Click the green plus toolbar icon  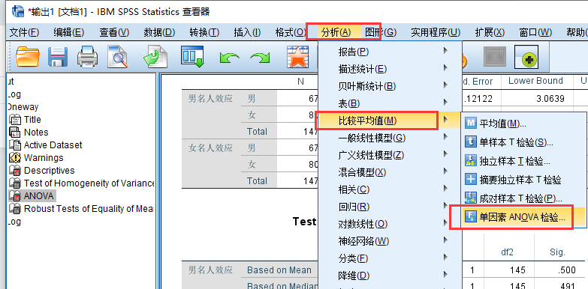526,57
